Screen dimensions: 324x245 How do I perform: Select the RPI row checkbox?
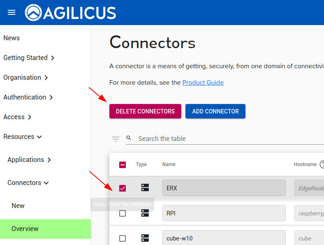[x=123, y=213]
